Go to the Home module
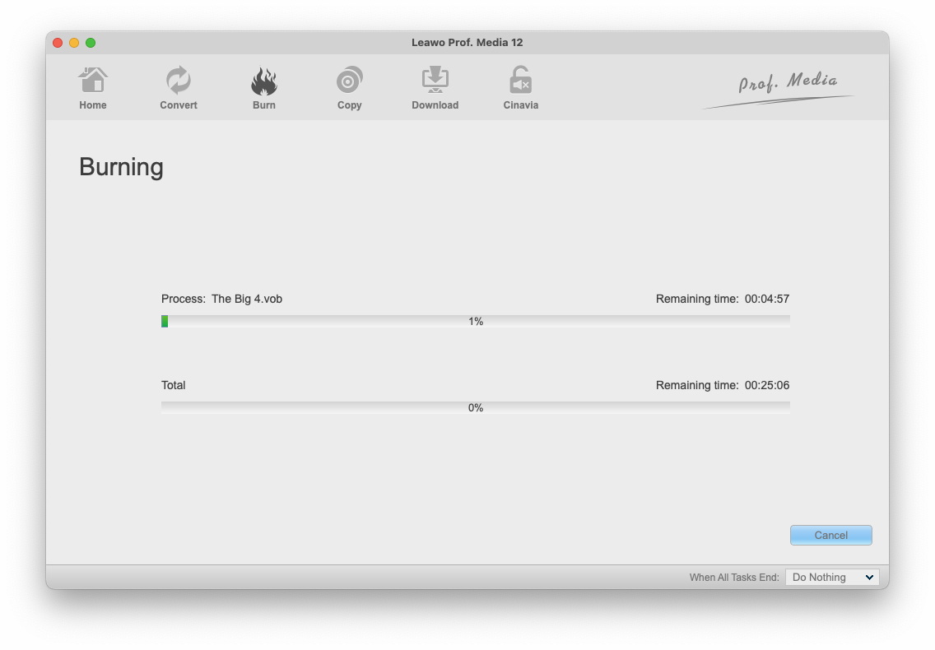935x650 pixels. [93, 88]
